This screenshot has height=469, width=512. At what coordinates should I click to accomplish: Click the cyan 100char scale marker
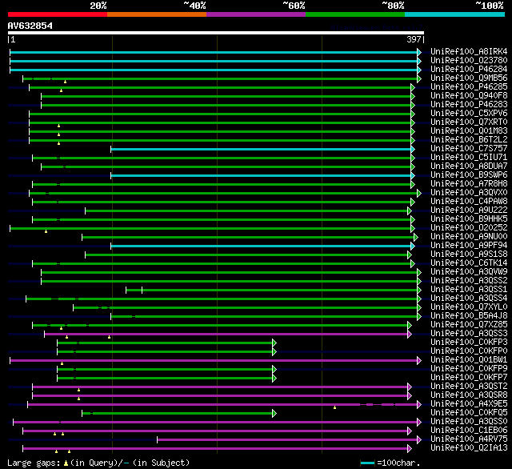(x=367, y=463)
